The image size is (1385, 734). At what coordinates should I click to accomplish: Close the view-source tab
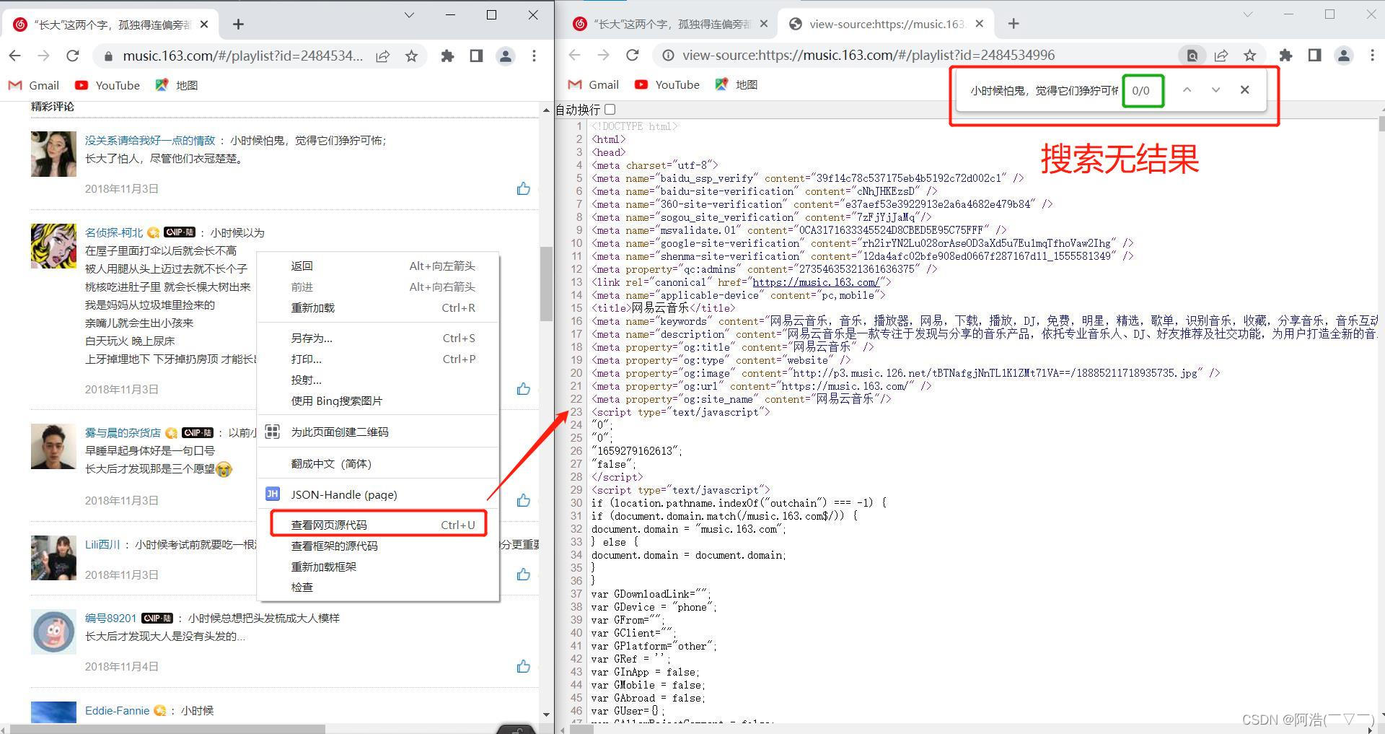[x=979, y=24]
